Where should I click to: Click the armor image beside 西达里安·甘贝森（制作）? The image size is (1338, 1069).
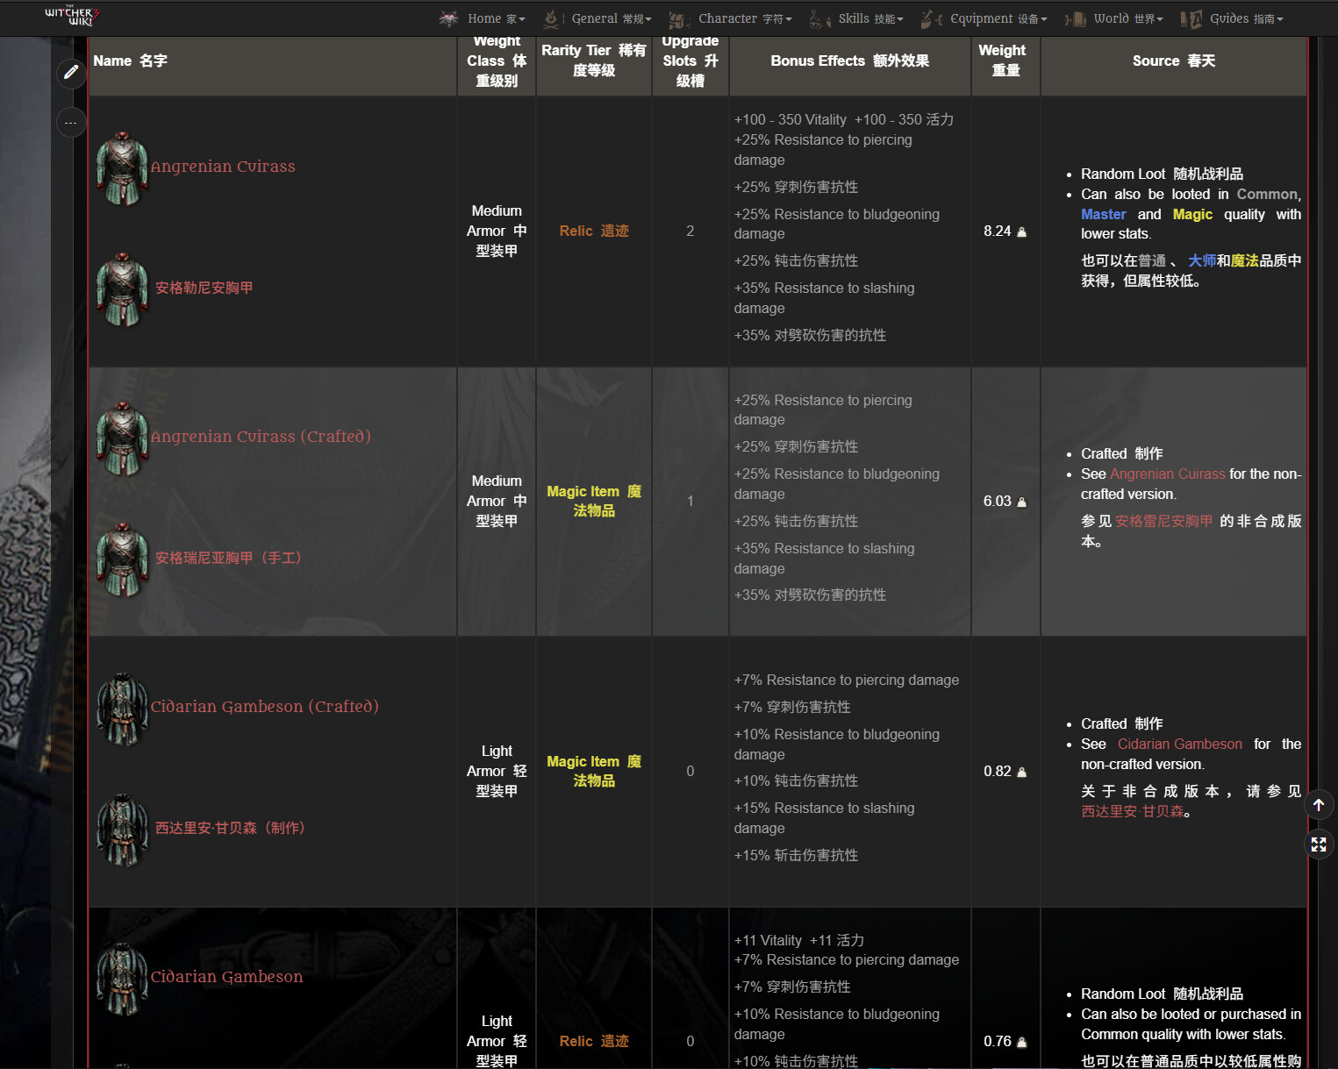pyautogui.click(x=122, y=830)
